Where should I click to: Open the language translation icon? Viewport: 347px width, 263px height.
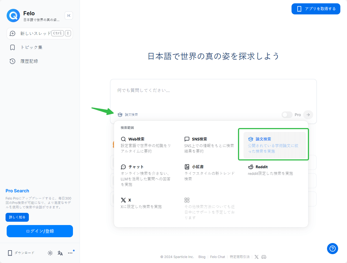pos(60,253)
